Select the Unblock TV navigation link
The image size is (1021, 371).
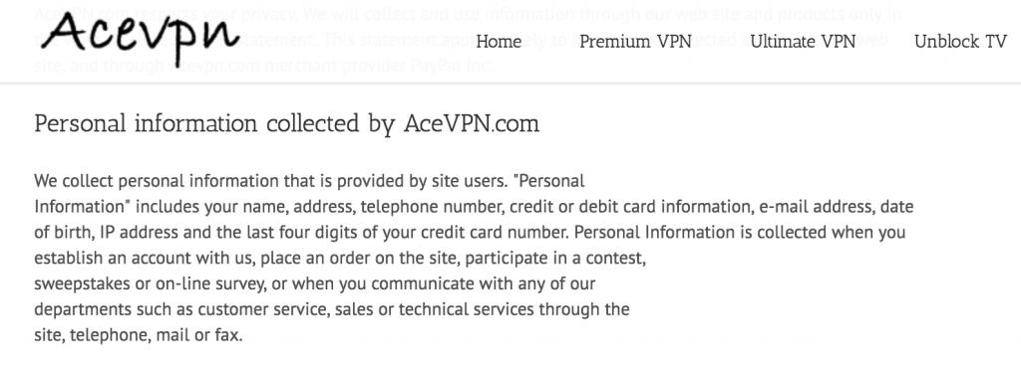960,42
